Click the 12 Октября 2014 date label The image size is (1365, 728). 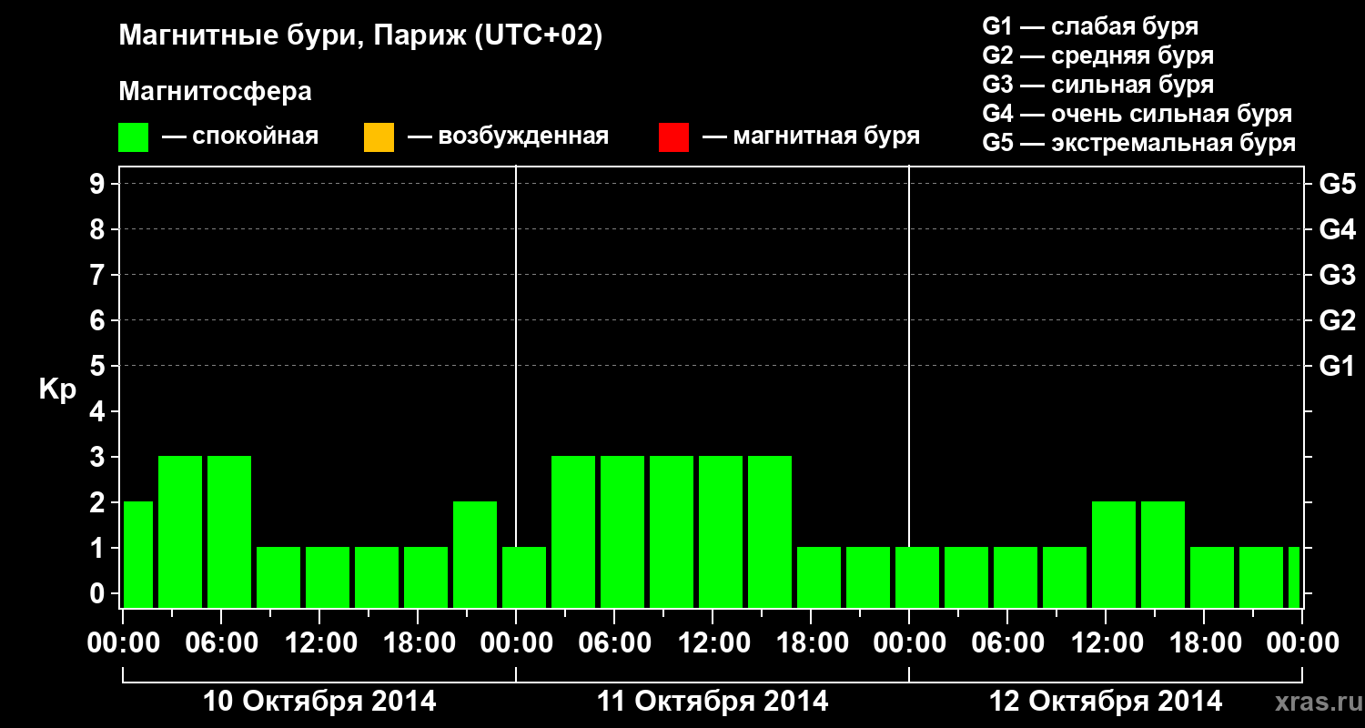1106,702
